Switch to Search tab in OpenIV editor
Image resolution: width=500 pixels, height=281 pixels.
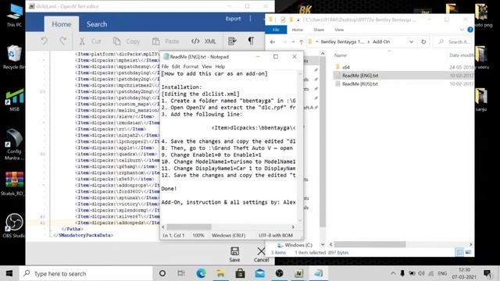point(97,24)
